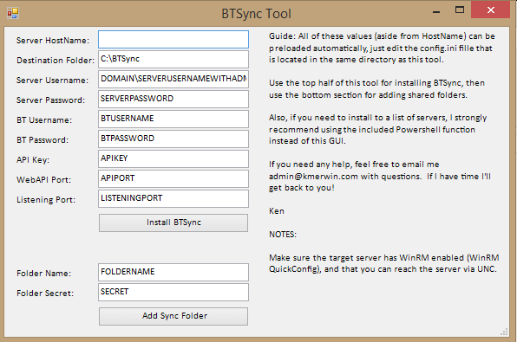This screenshot has height=342, width=517.
Task: Click the Destination Folder field with C:\BTSync
Action: (173, 59)
